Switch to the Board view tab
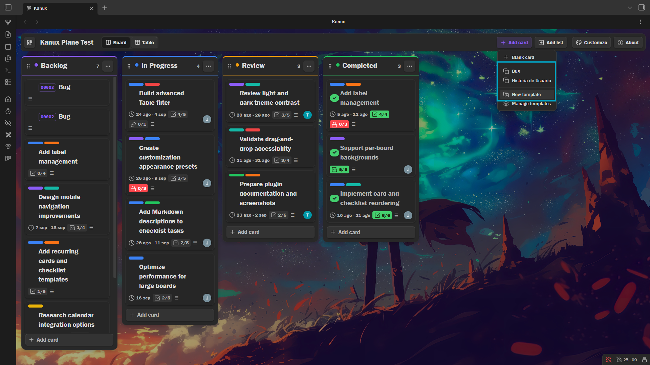Screen dimensions: 650x365 coord(116,43)
